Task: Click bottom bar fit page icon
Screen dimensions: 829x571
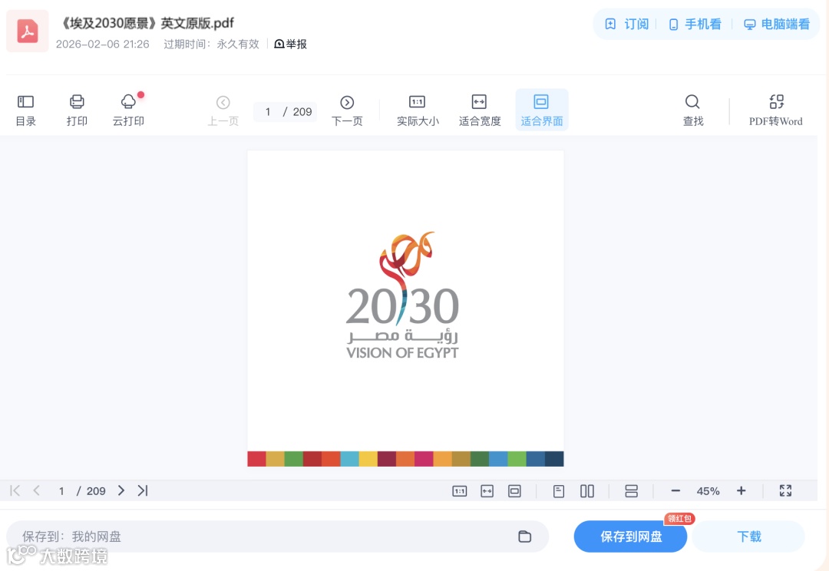Action: coord(514,491)
